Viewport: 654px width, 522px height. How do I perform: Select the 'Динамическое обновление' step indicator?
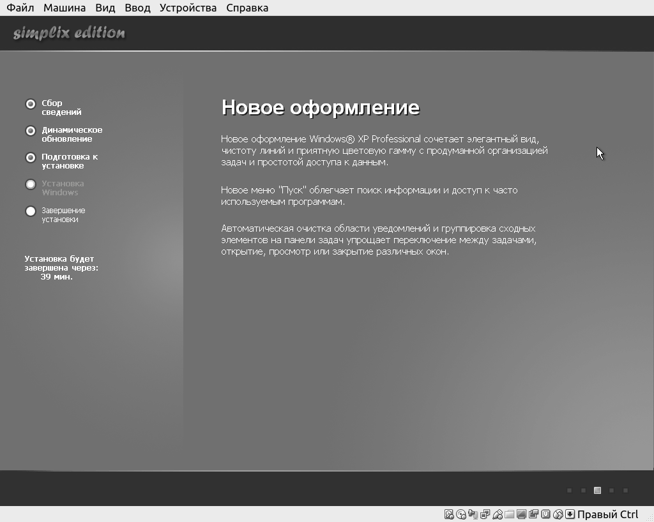click(x=31, y=131)
